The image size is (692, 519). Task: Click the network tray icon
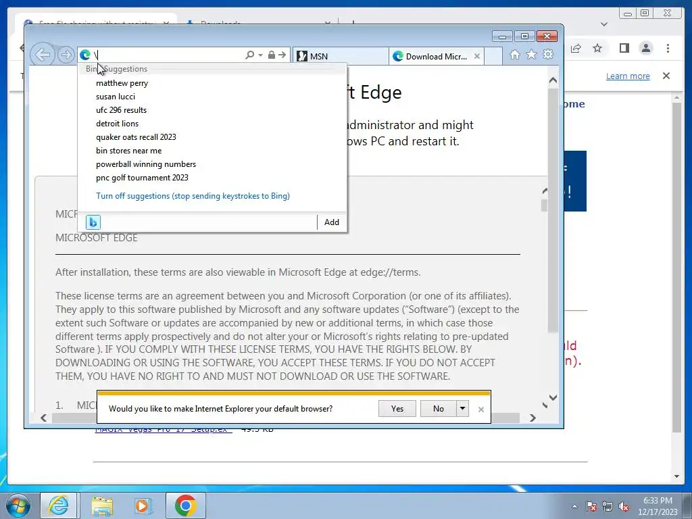[x=608, y=506]
